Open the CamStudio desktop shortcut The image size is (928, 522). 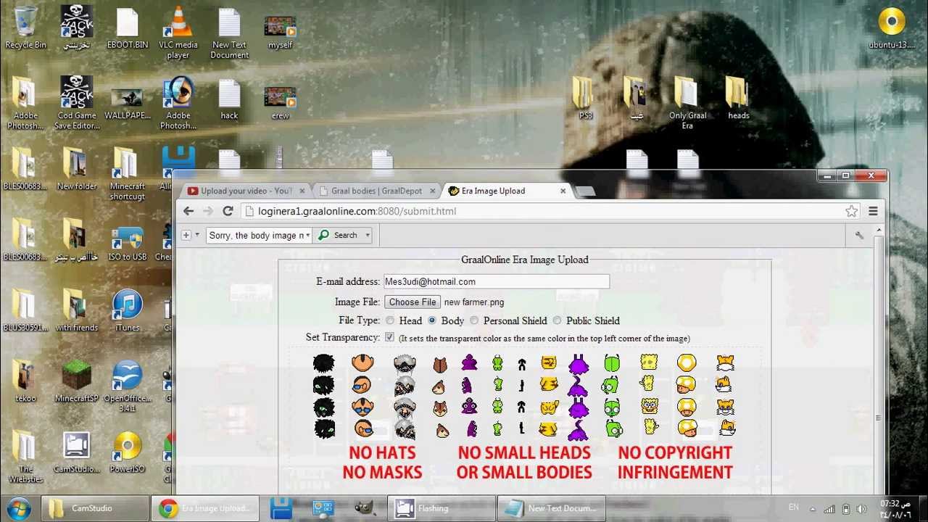[x=76, y=452]
